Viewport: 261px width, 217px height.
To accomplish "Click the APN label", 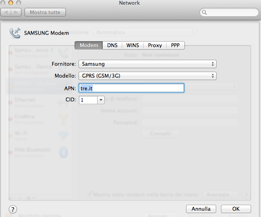I will click(70, 88).
